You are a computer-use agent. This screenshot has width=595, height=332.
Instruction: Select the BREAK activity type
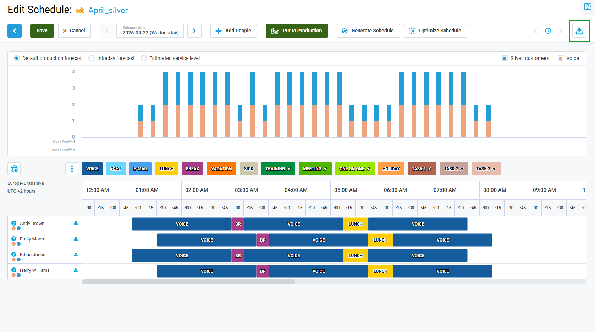click(x=193, y=169)
